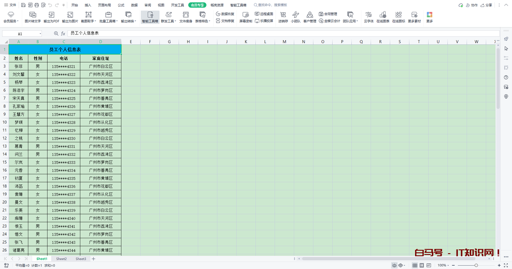Switch to page layout view in status bar
The width and height of the screenshot is (512, 269).
pos(422,266)
